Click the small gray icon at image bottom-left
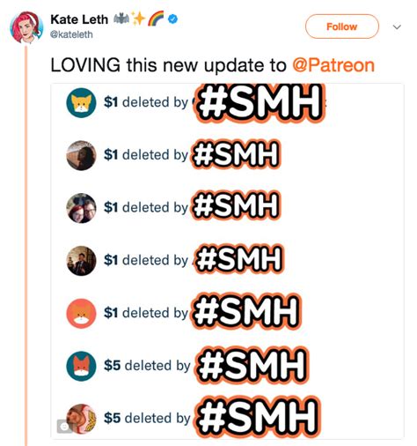 (x=64, y=426)
